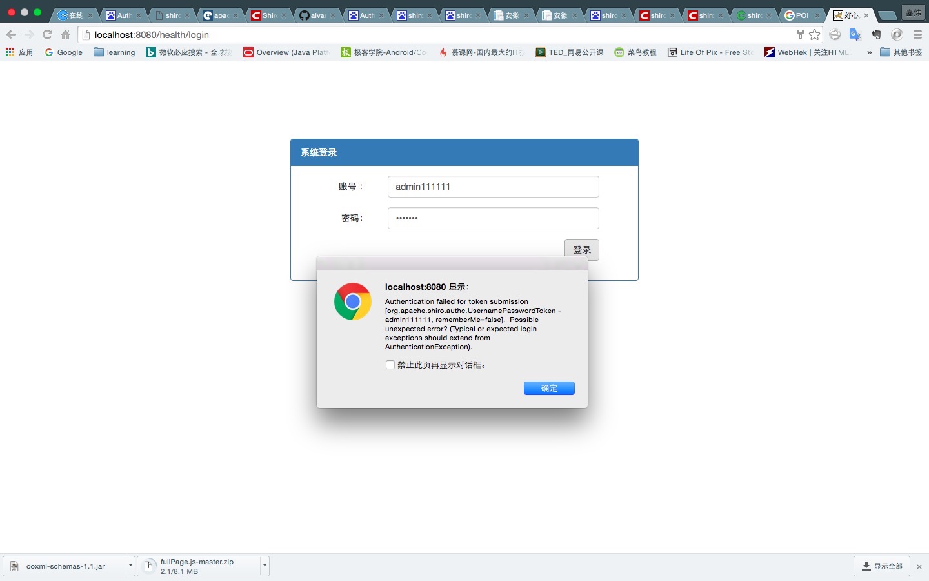Screen dimensions: 929x581
Task: Open the Google bookmark
Action: click(x=64, y=52)
